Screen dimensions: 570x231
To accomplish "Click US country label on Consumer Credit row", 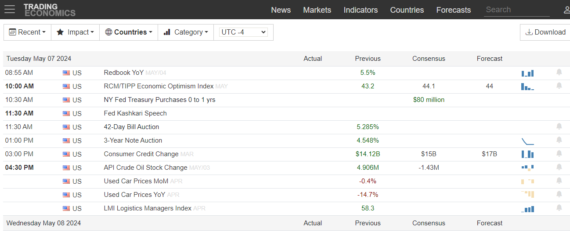I will pyautogui.click(x=77, y=154).
